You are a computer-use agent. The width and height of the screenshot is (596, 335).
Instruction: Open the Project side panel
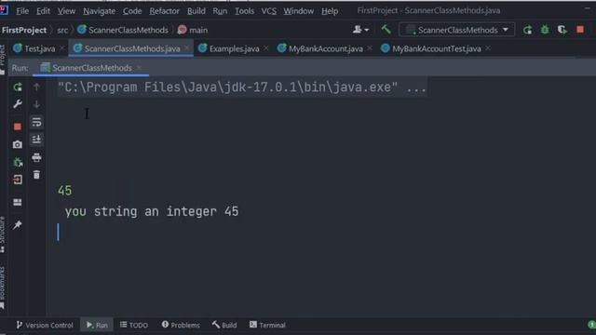tap(3, 59)
